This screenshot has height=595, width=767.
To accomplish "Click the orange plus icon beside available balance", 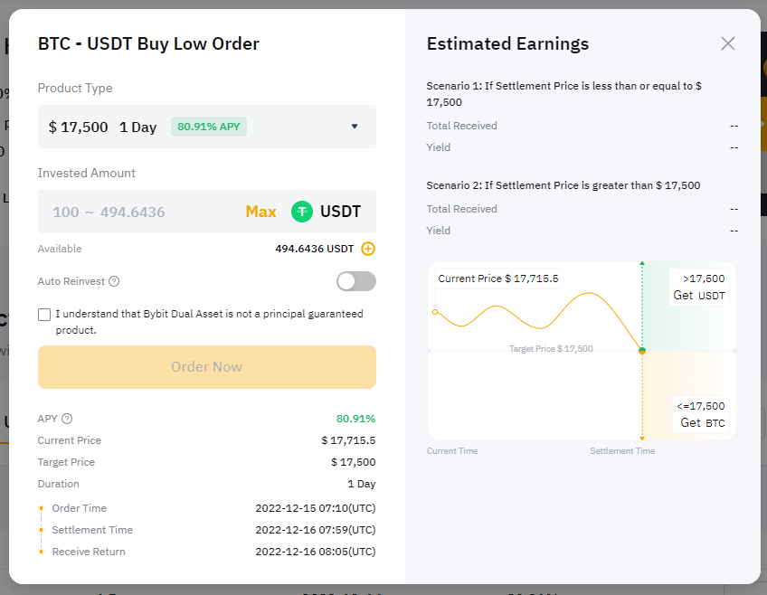I will pos(368,249).
